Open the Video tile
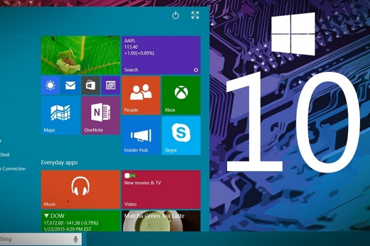Screen dimensions: 370x246 (x=161, y=189)
